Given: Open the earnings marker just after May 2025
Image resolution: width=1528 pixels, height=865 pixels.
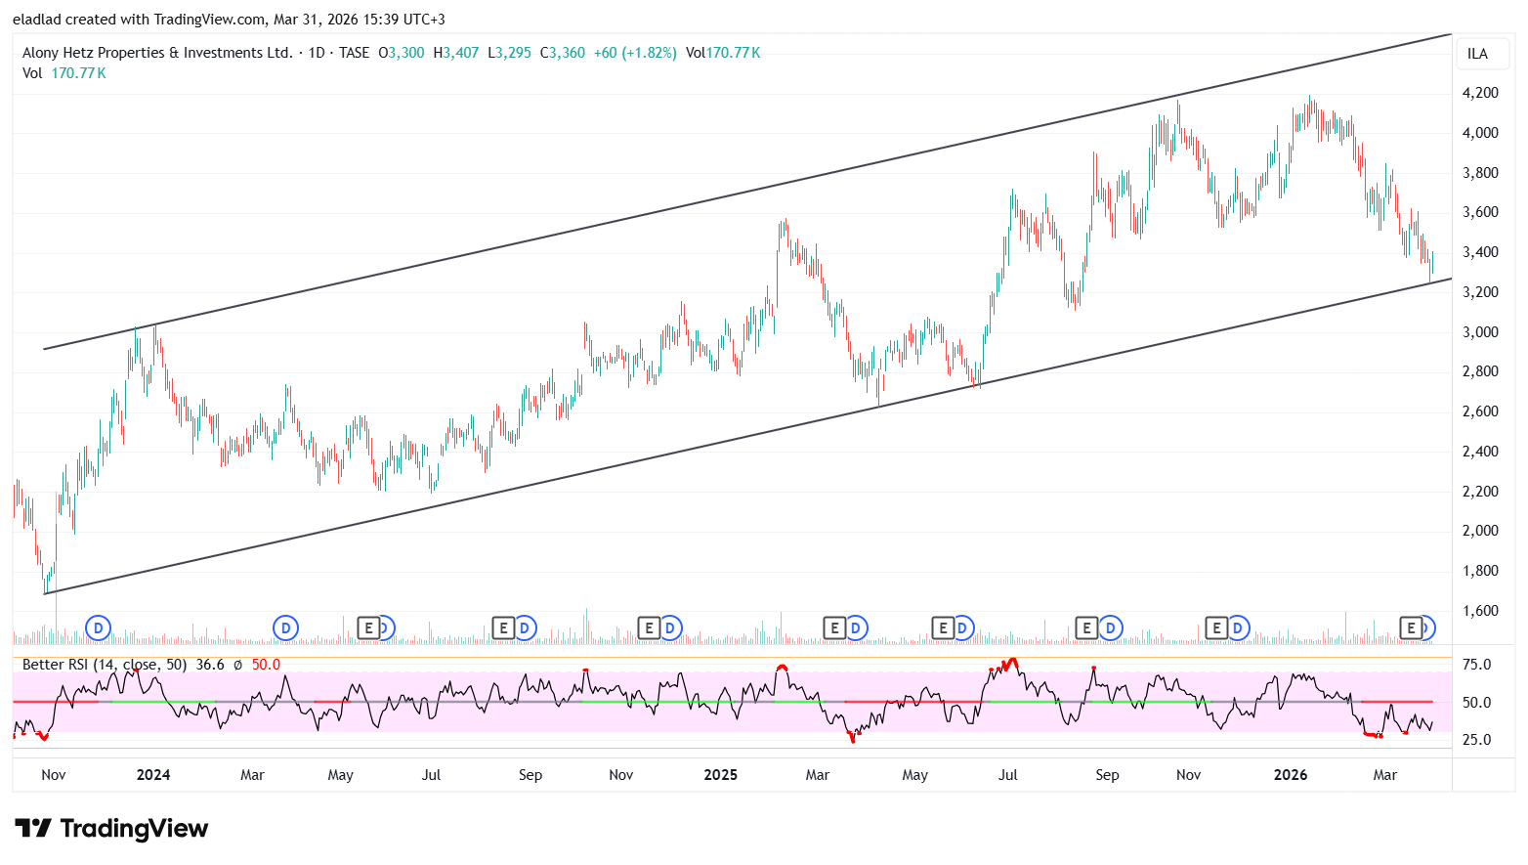Looking at the screenshot, I should (x=943, y=627).
